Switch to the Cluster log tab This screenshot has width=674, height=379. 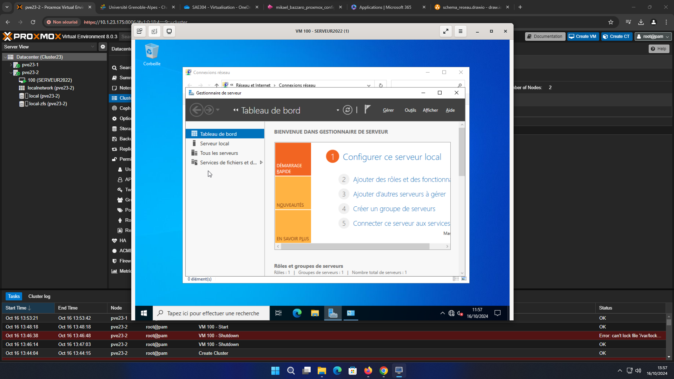click(x=39, y=297)
